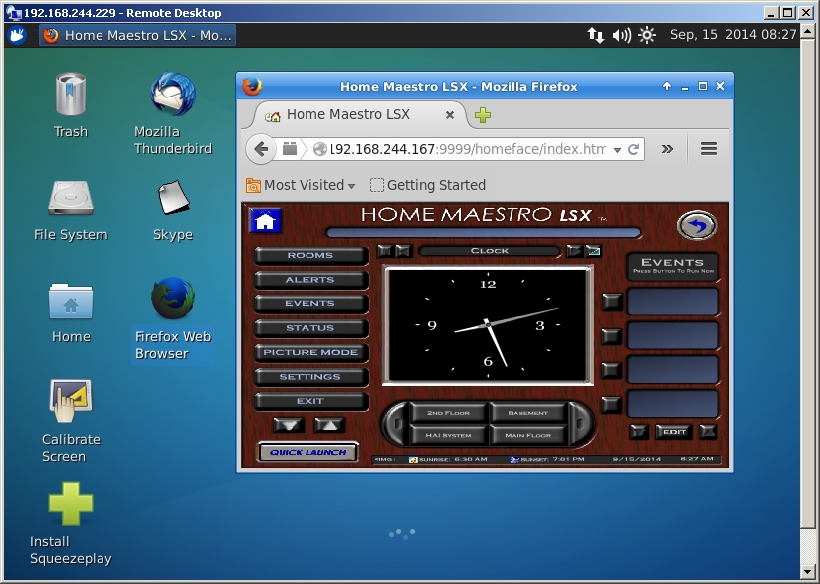
Task: Click the QUICK LAUNCH button
Action: (308, 452)
